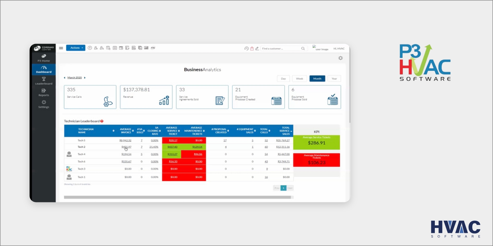
Task: Open the Revenue card
Action: coord(146,97)
